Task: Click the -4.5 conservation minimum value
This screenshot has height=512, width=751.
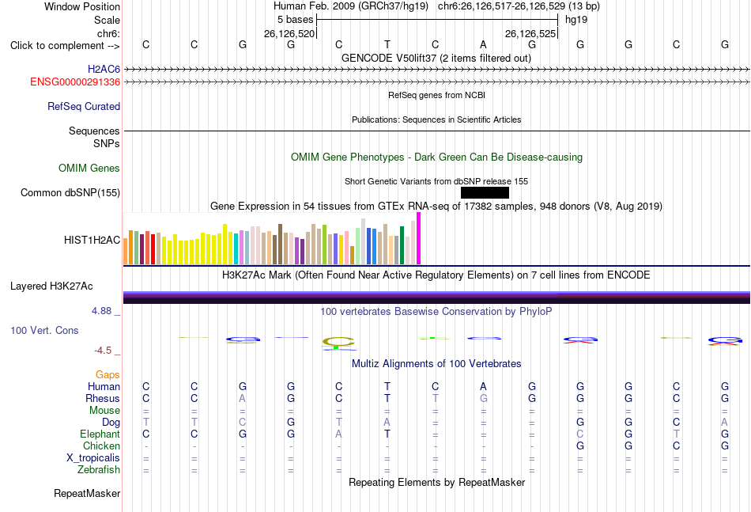Action: pyautogui.click(x=103, y=351)
